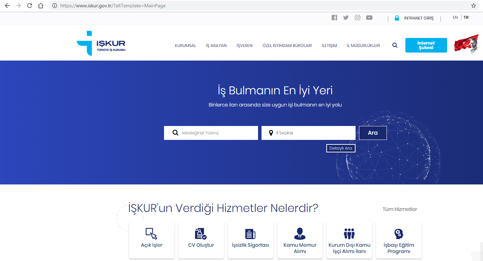The width and height of the screenshot is (483, 261).
Task: Open Kamu Memur Alımı service card
Action: click(x=300, y=240)
